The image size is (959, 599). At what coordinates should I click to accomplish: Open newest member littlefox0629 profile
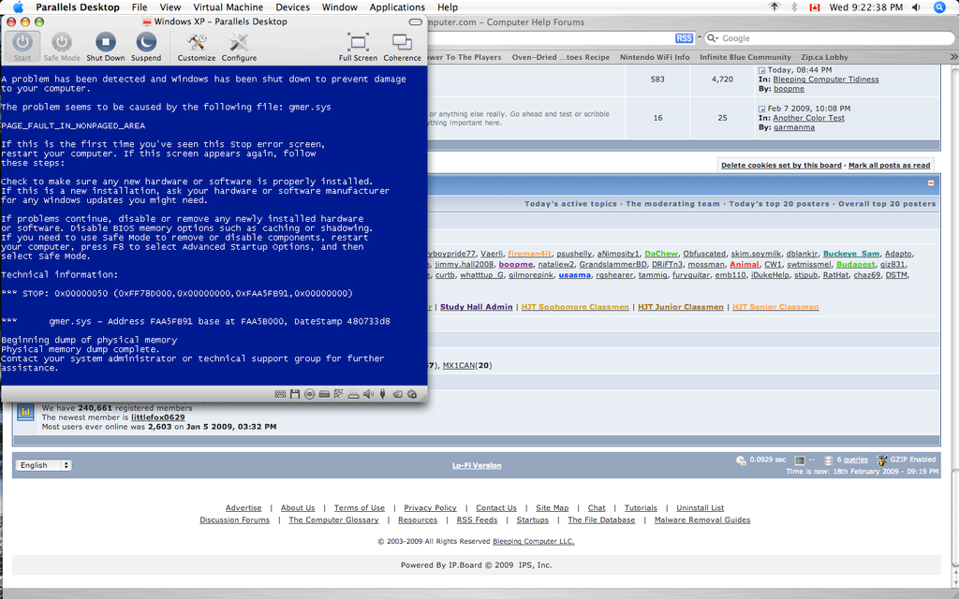(157, 417)
